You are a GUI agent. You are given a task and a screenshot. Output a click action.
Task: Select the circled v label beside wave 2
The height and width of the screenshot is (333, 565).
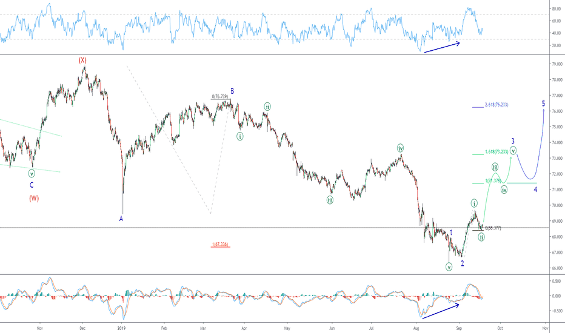coord(449,267)
